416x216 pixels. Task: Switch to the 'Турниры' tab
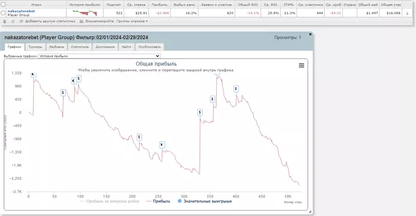coord(35,47)
